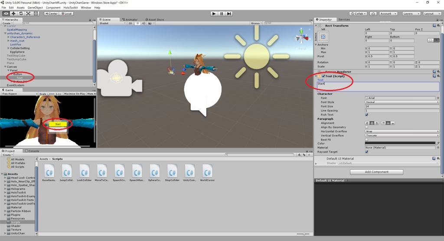Switch to the Asset Store tab
Image resolution: width=444 pixels, height=241 pixels.
pyautogui.click(x=155, y=20)
